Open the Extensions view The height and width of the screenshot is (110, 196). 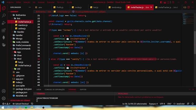4,30
